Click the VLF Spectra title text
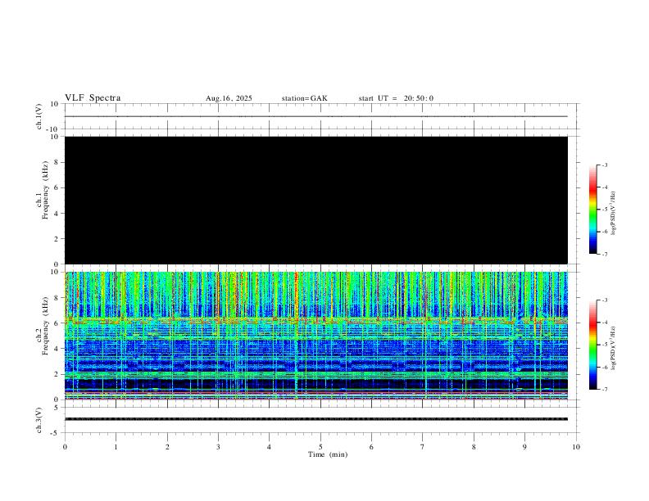 pyautogui.click(x=93, y=98)
